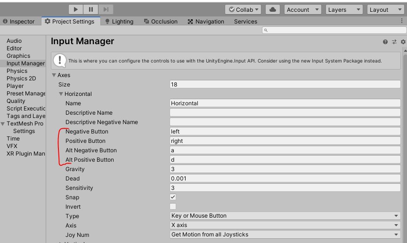Viewport: 407px width, 243px height.
Task: Select Editor settings category
Action: point(14,48)
